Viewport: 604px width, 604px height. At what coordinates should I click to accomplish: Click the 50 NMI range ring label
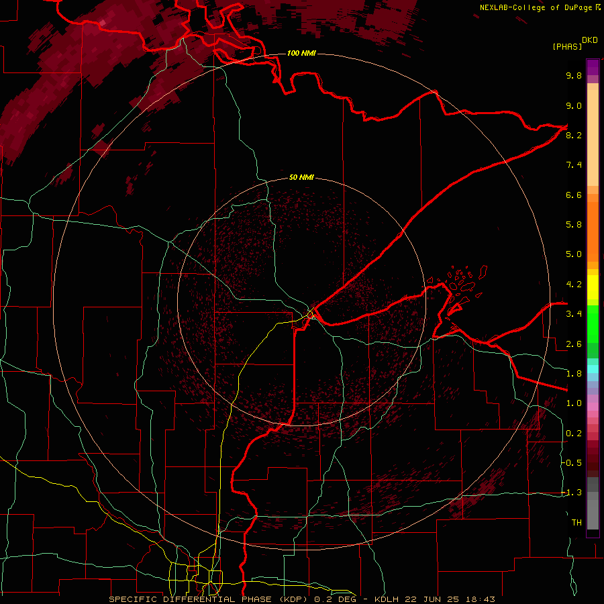point(301,177)
